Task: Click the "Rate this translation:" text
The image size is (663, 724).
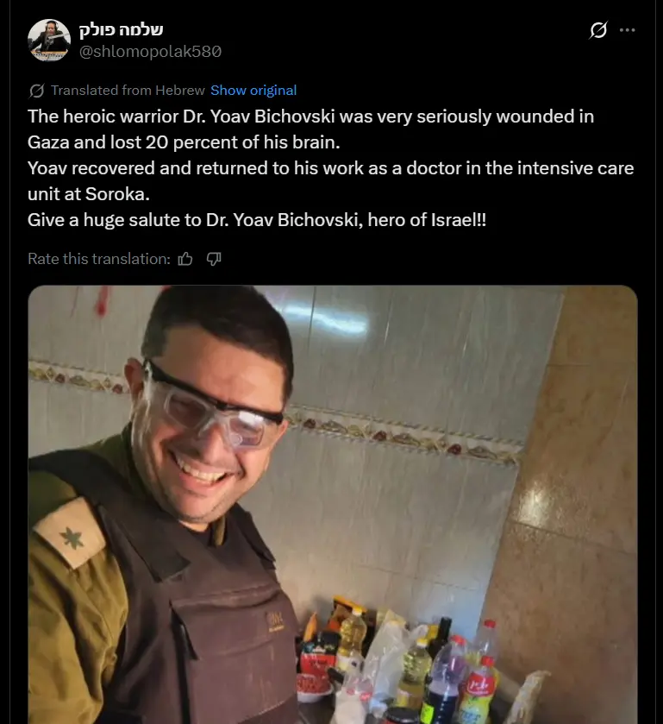Action: [x=98, y=259]
